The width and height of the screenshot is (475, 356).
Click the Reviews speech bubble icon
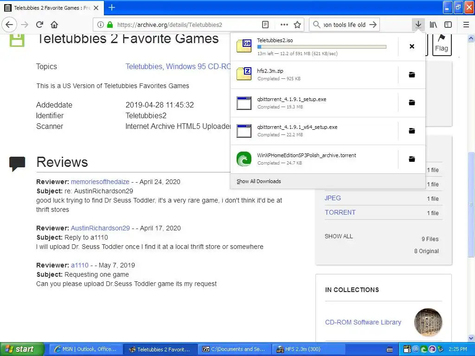pyautogui.click(x=17, y=164)
